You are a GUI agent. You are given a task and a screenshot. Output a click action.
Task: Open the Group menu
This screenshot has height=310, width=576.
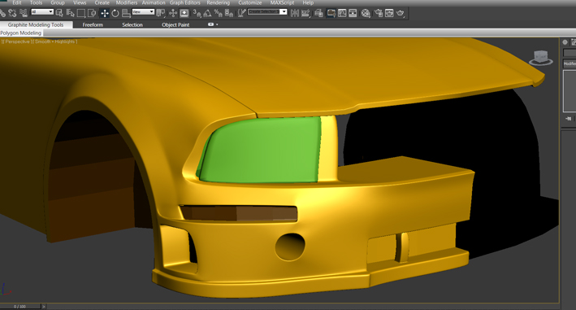pyautogui.click(x=58, y=2)
